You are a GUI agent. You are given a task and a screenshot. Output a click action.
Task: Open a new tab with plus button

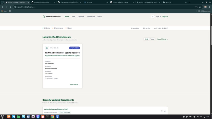pyautogui.click(x=190, y=2)
